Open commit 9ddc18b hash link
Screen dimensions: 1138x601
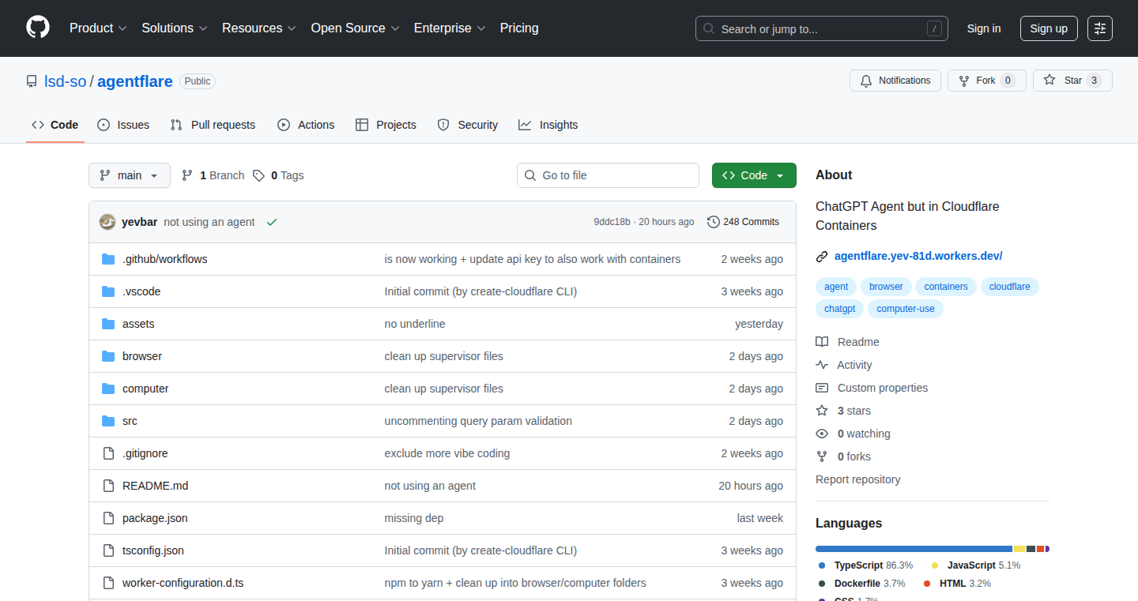tap(612, 222)
